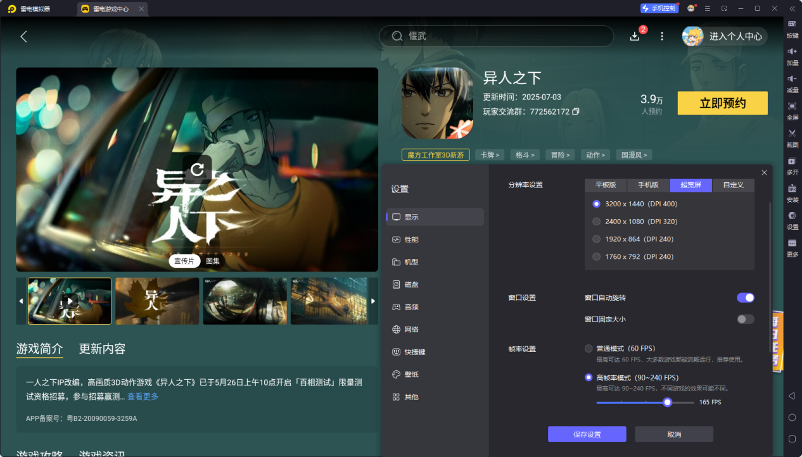Open 音频 settings section
This screenshot has height=457, width=802.
pos(435,307)
